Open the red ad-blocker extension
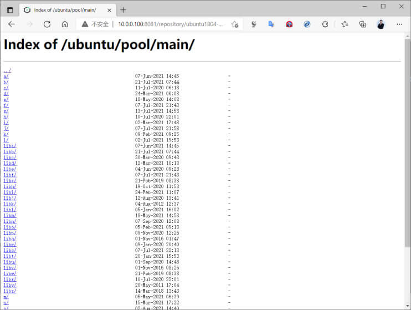 click(289, 24)
